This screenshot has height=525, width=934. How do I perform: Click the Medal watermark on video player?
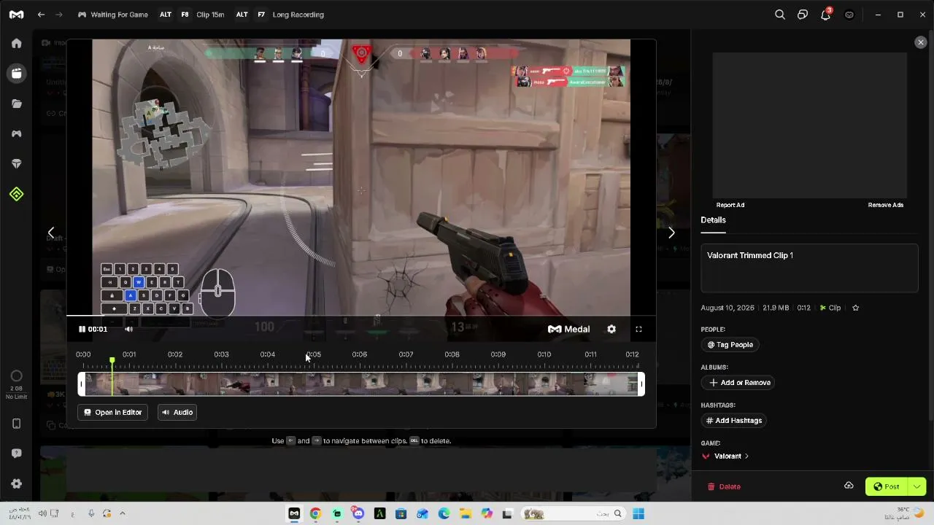pos(569,329)
